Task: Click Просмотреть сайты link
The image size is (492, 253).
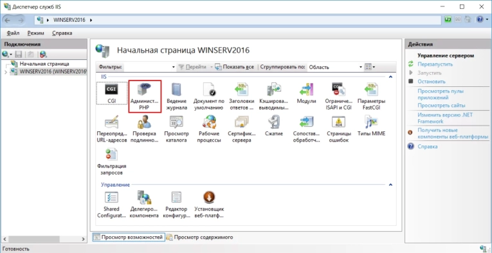Action: 441,106
